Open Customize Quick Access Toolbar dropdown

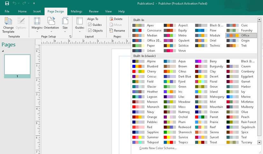pyautogui.click(x=34, y=3)
